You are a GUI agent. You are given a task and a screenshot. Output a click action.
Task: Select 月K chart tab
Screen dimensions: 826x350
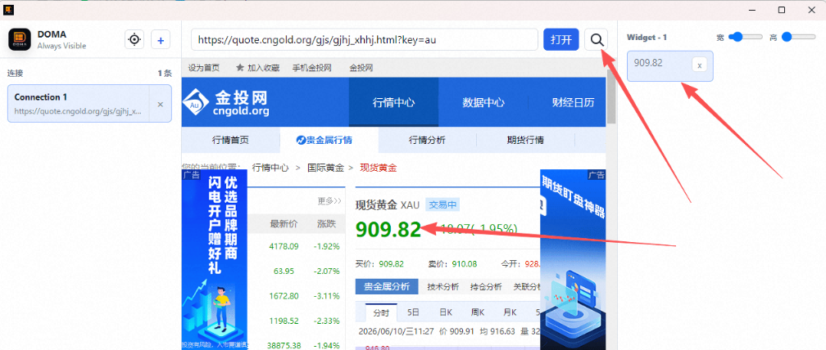coord(510,312)
